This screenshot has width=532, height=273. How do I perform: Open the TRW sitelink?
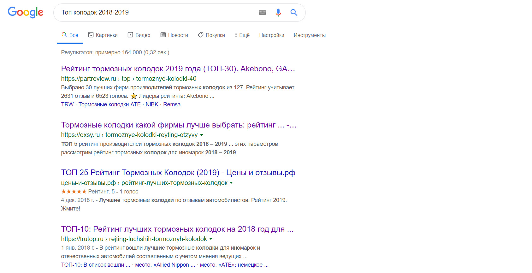(67, 104)
